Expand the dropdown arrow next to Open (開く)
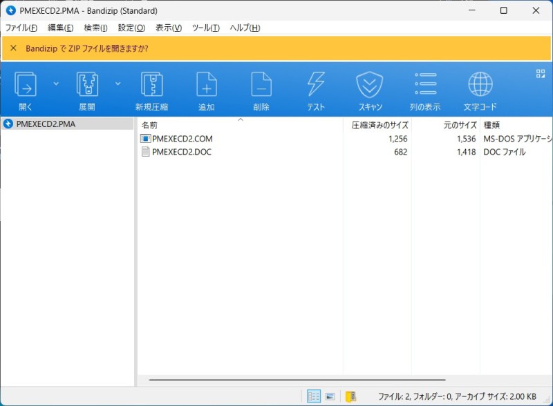The height and width of the screenshot is (406, 553). [x=56, y=84]
